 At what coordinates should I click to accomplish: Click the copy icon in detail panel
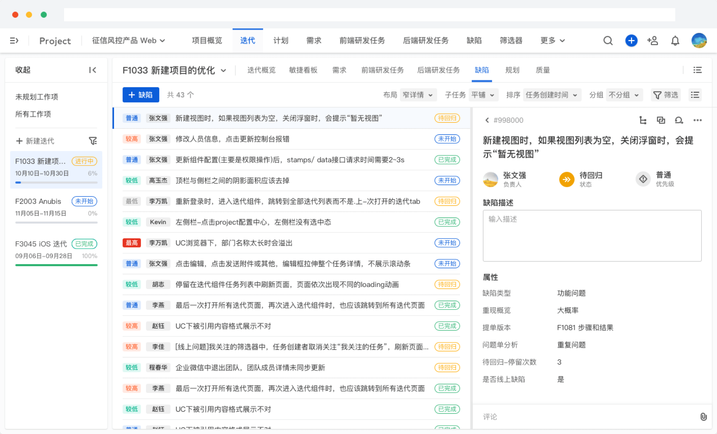point(661,120)
